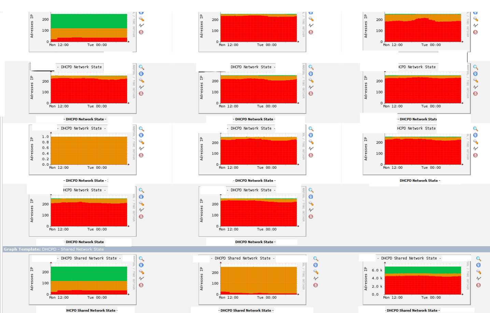The width and height of the screenshot is (490, 313).
Task: Zoom the third-row middle DHCPD Network State graph
Action: (x=311, y=129)
